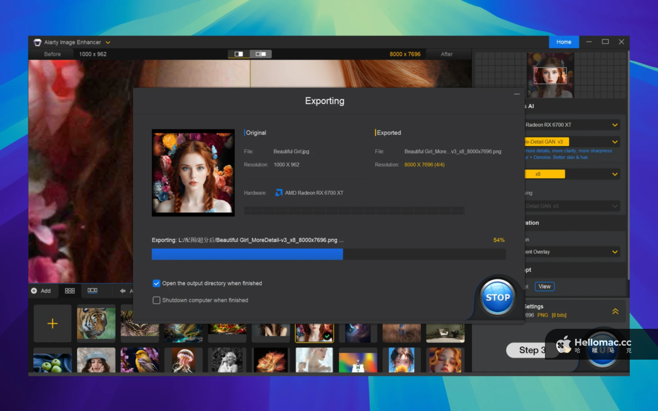Select the green apples thumbnail
This screenshot has width=658, height=411.
(52, 360)
